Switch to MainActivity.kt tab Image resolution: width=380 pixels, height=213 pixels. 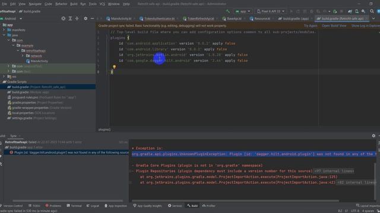coord(119,18)
